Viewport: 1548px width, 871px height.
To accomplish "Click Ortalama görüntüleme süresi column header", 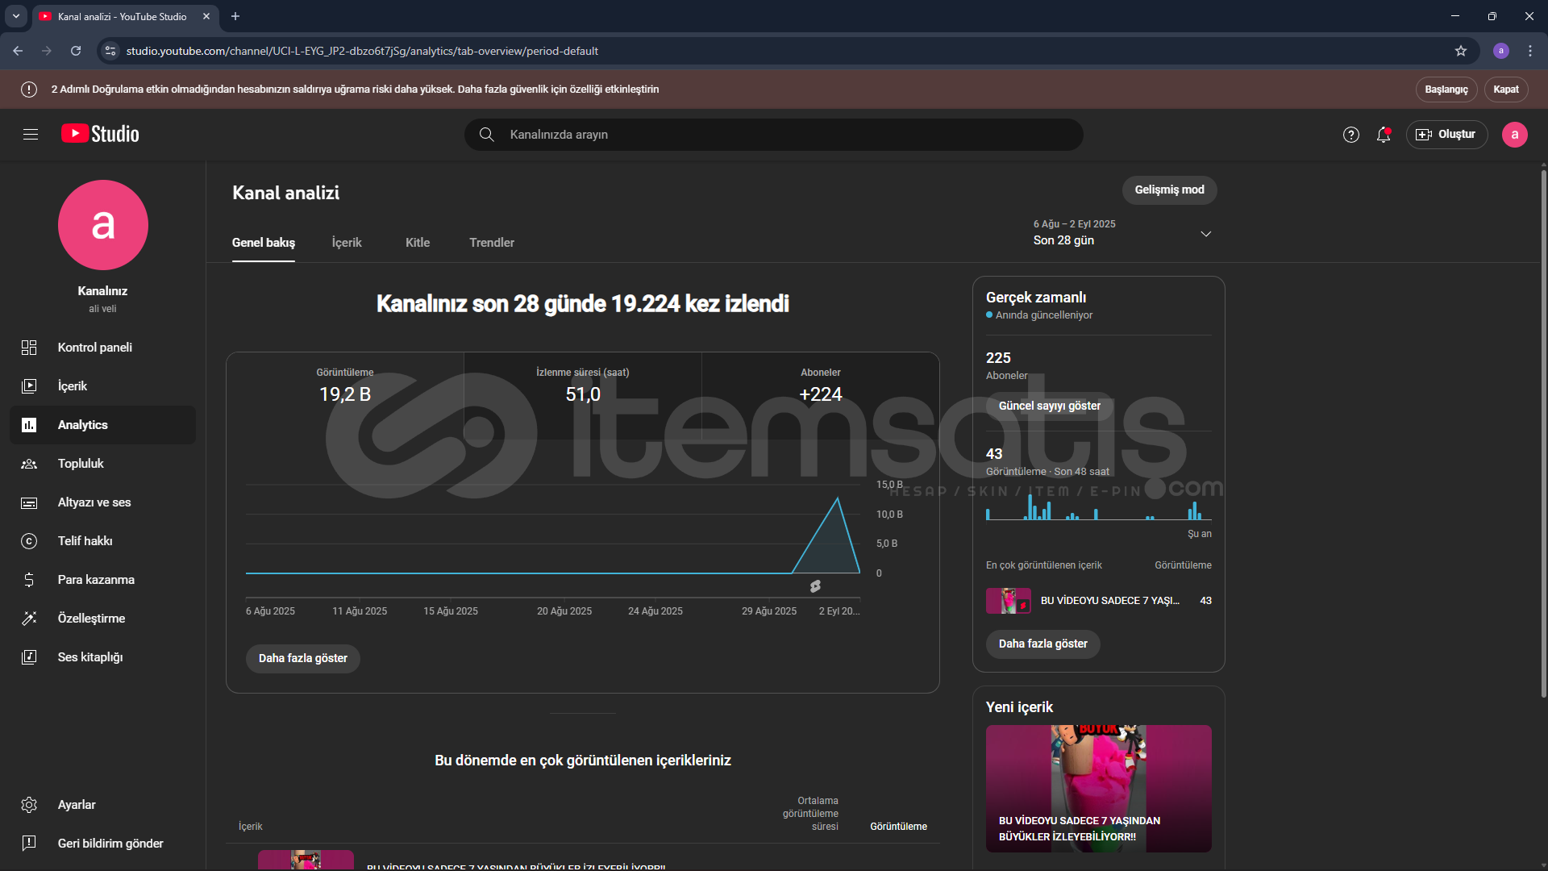I will tap(810, 814).
